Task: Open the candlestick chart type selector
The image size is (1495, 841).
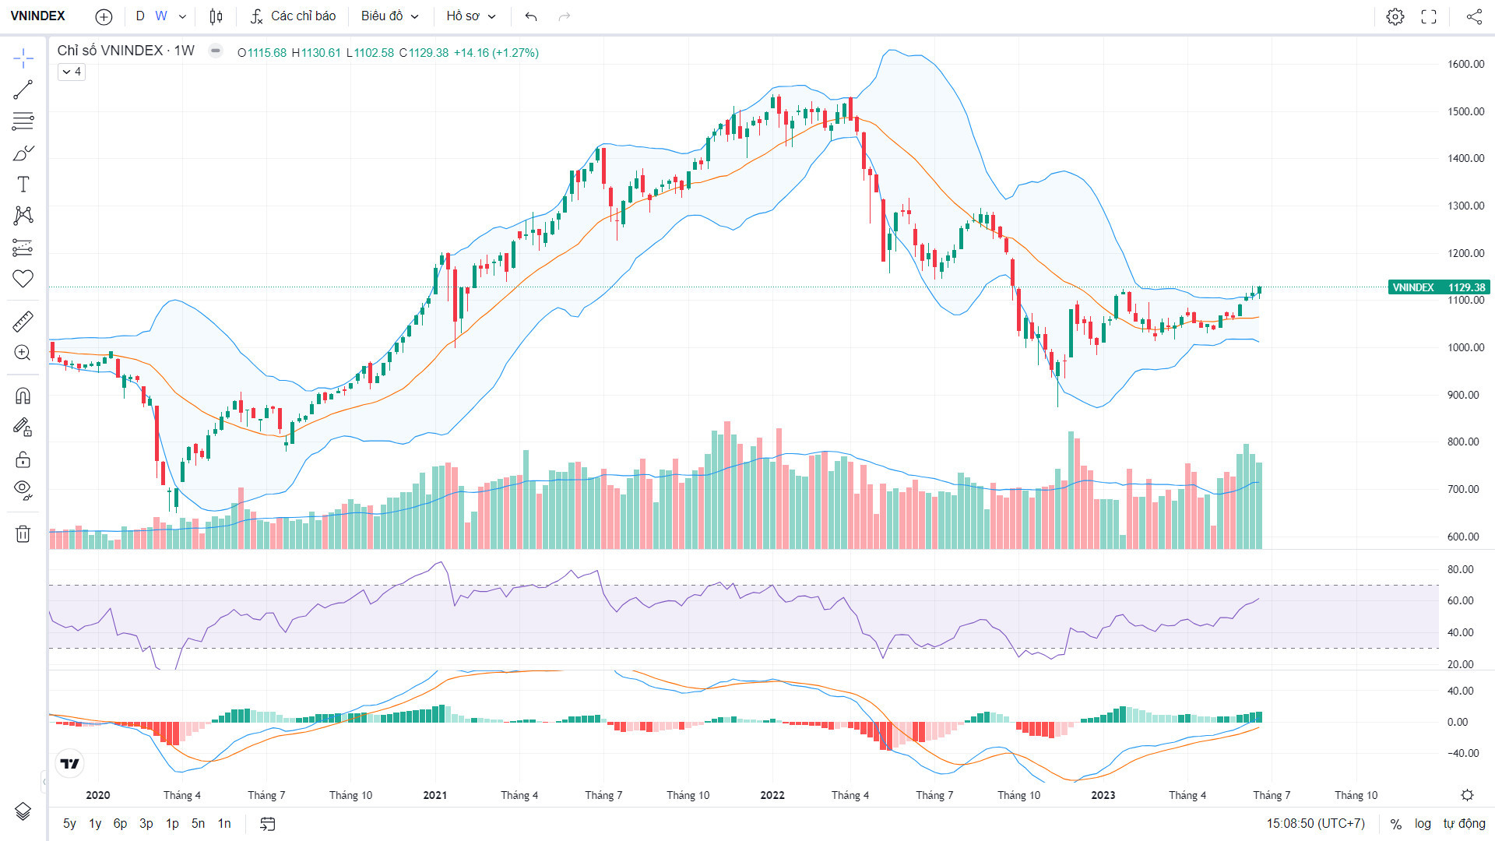Action: click(216, 16)
